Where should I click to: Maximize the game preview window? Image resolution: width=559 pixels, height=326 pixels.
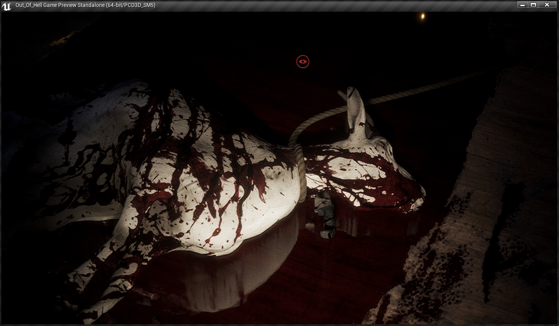(533, 5)
